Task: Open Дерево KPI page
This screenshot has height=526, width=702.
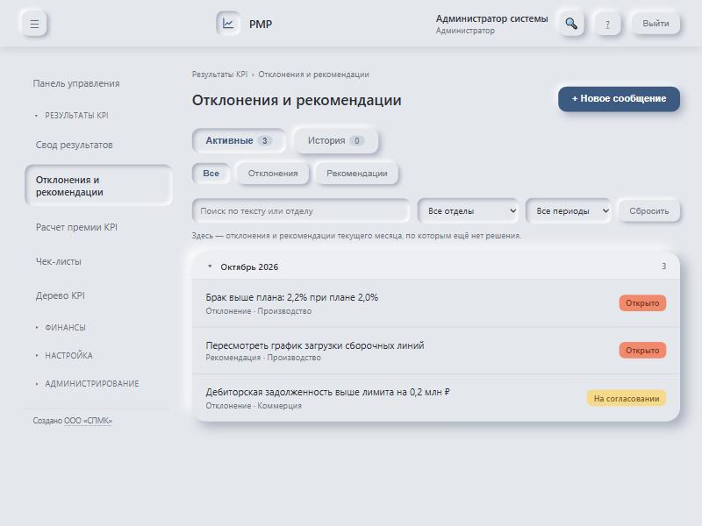Action: [61, 295]
